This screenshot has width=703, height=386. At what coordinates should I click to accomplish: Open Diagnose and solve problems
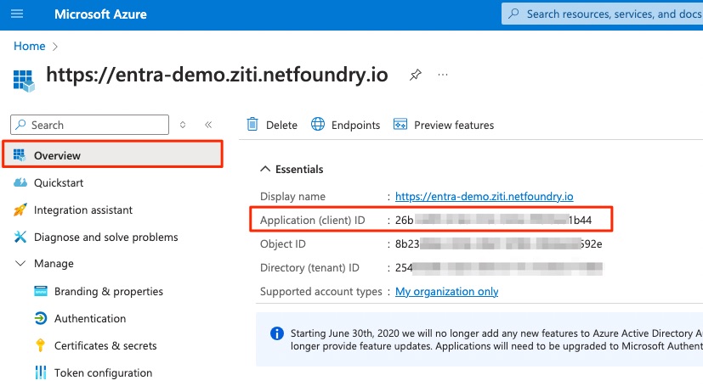coord(105,237)
